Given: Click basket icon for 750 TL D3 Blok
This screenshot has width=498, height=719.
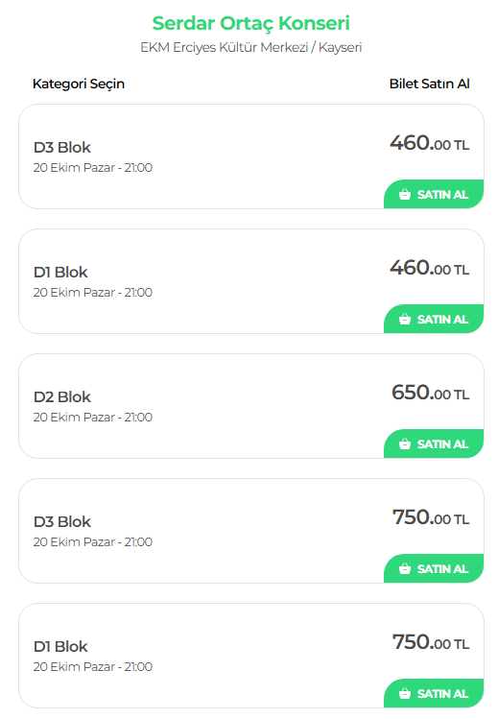Looking at the screenshot, I should 405,568.
